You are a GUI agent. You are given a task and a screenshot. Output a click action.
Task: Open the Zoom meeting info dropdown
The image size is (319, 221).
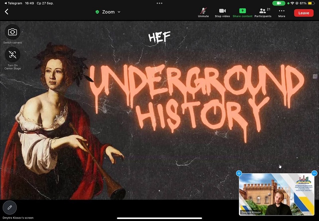point(111,12)
